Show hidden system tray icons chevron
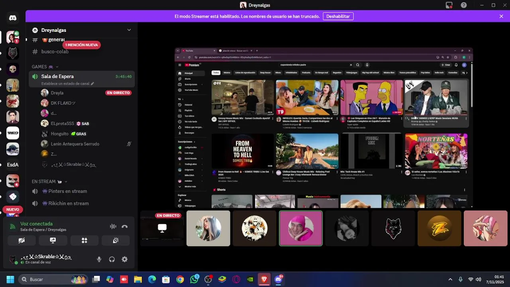510x287 pixels. pos(450,279)
